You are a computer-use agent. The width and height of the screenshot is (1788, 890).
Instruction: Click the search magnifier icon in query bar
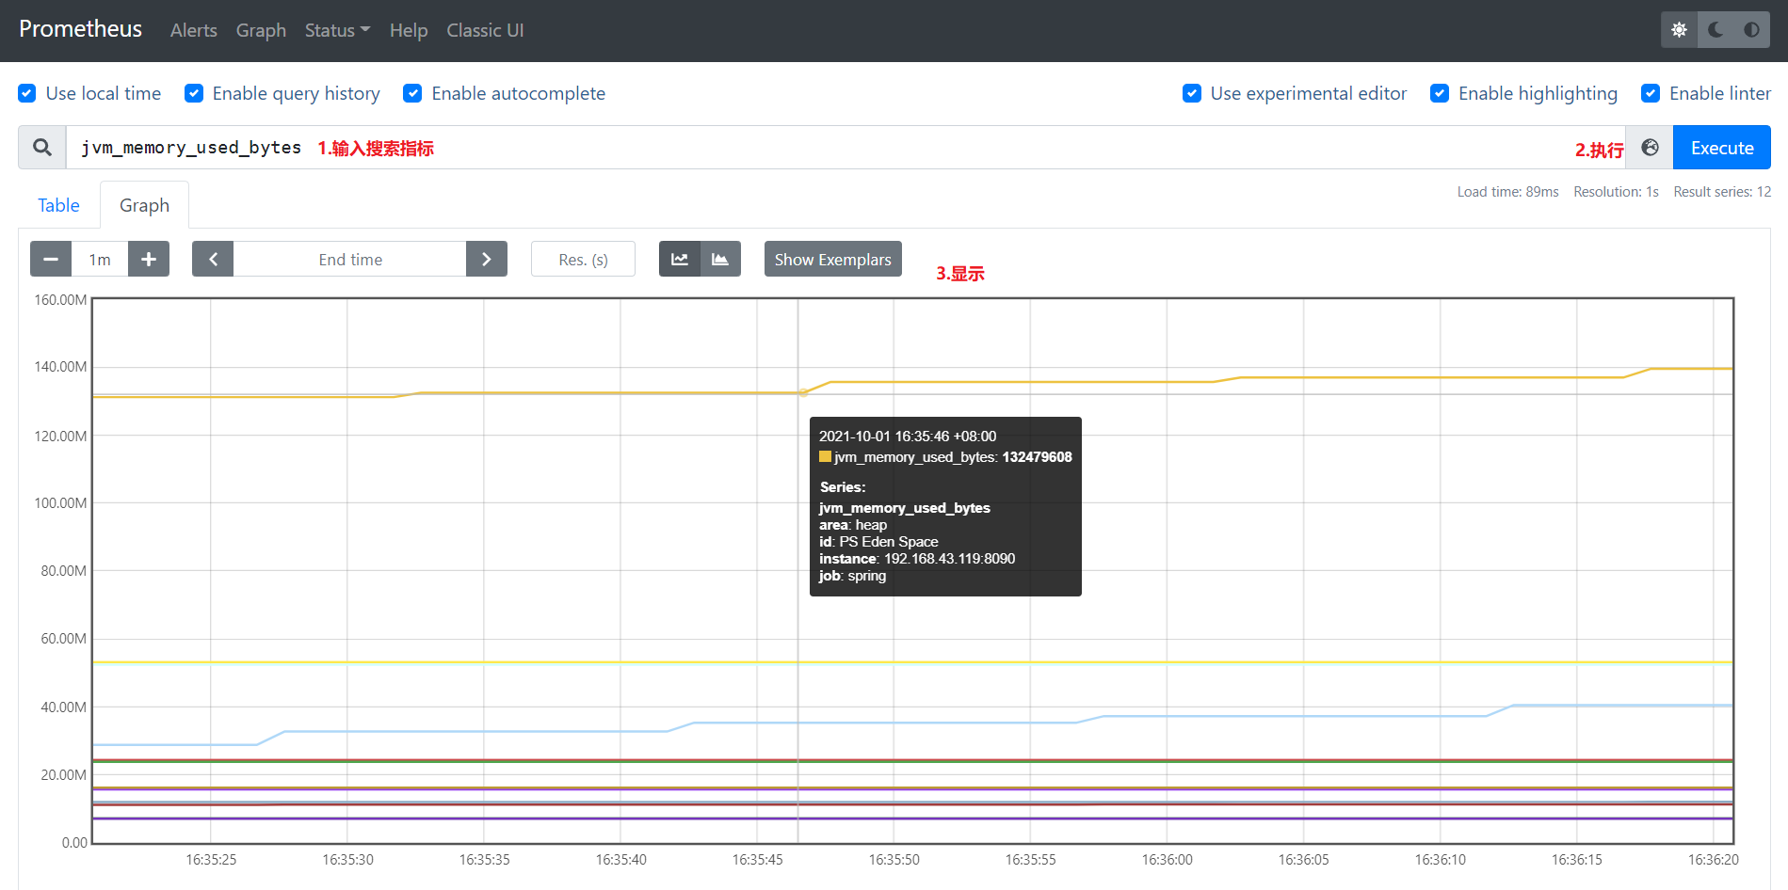tap(41, 147)
